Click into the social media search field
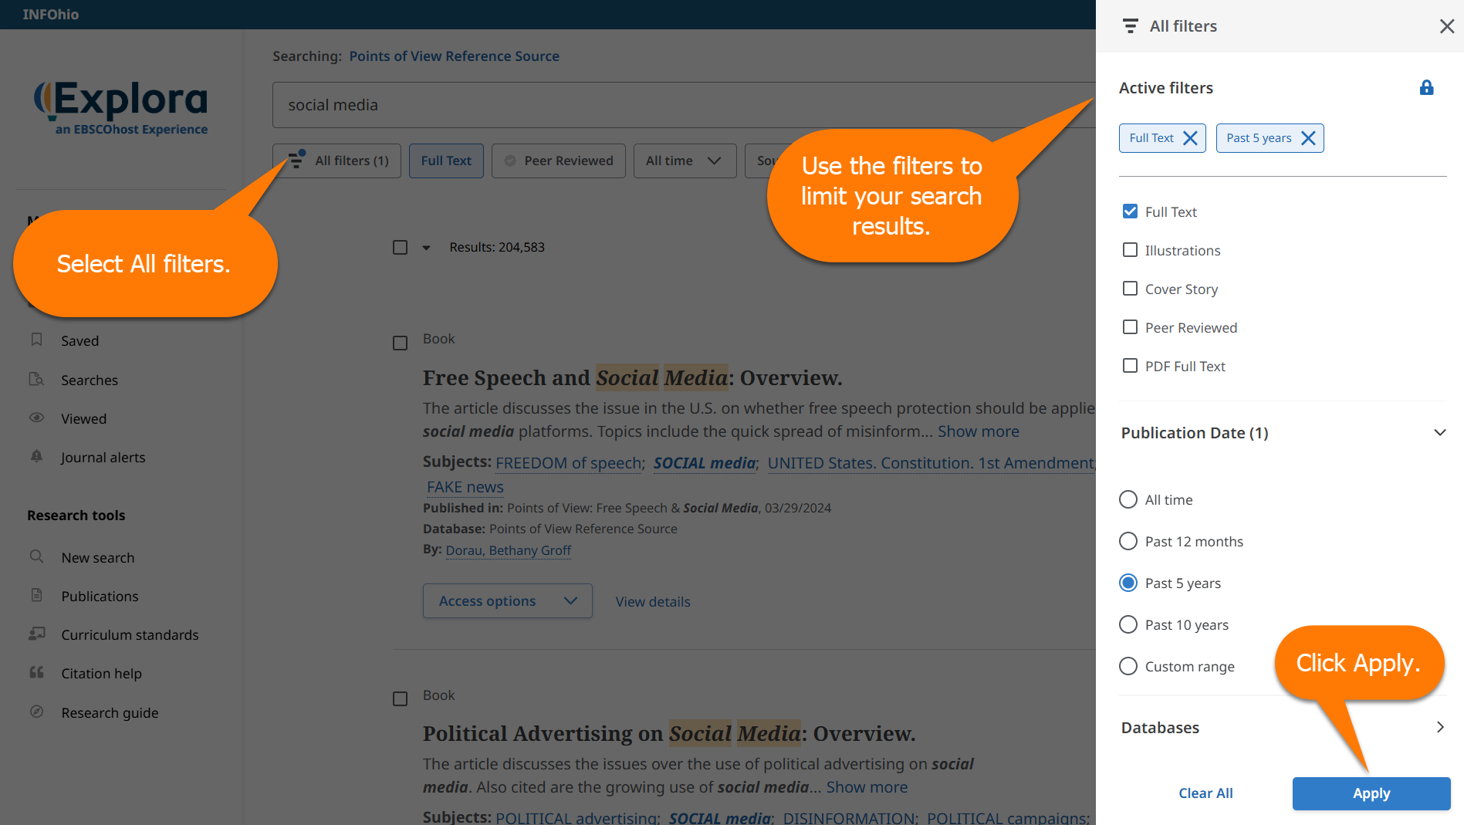Screen dimensions: 1464x825 click(x=684, y=105)
